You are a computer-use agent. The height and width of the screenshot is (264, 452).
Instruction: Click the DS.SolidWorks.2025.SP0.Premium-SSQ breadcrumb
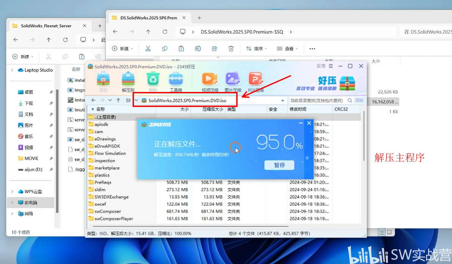tap(242, 32)
